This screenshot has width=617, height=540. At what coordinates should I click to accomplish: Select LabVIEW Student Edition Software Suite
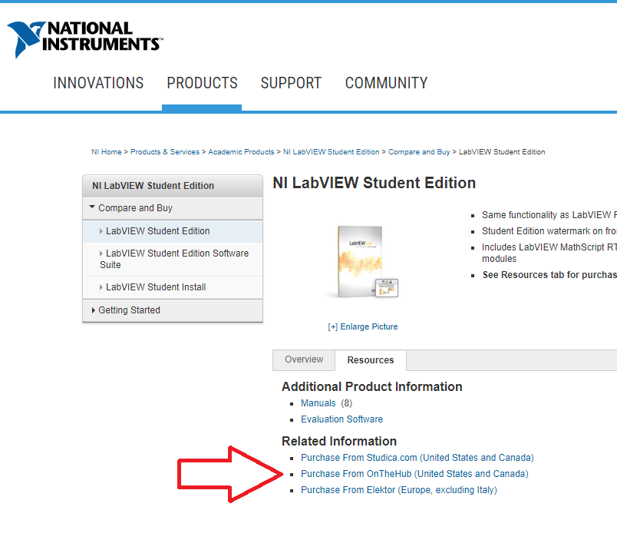173,259
